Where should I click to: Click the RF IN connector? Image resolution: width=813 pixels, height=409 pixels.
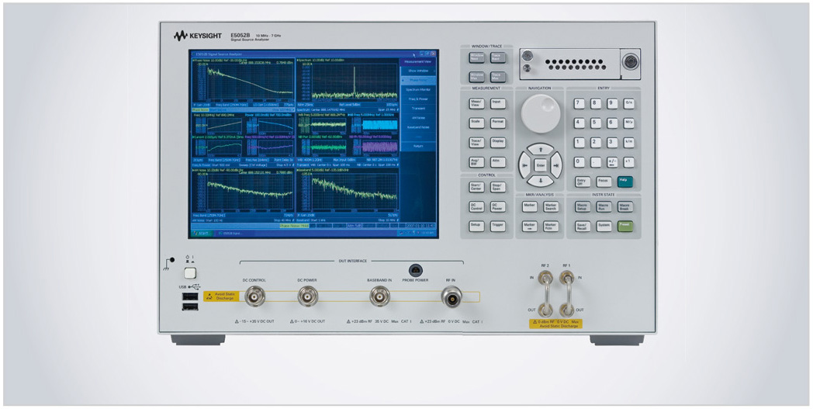pyautogui.click(x=451, y=297)
